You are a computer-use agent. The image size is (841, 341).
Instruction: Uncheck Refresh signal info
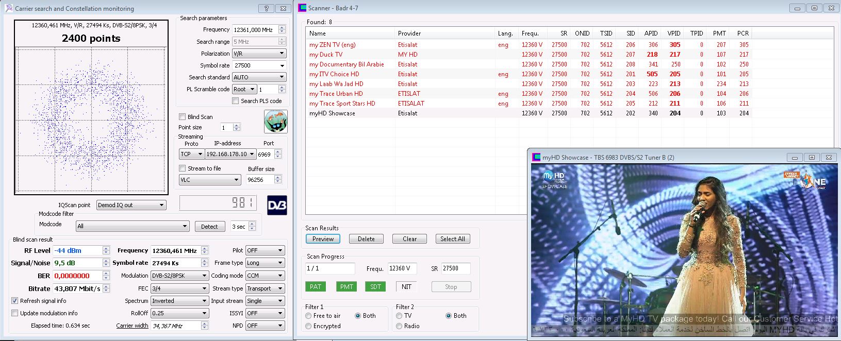[x=15, y=301]
